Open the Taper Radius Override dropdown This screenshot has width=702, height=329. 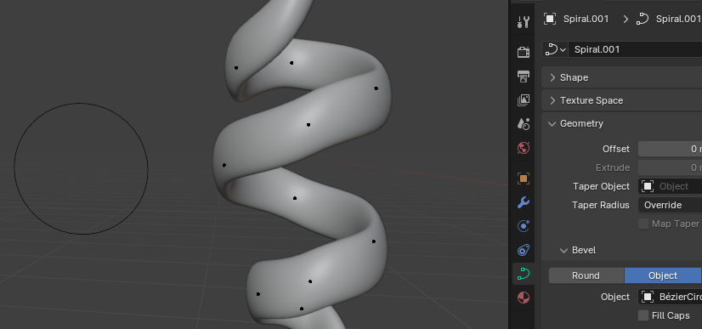tap(670, 205)
